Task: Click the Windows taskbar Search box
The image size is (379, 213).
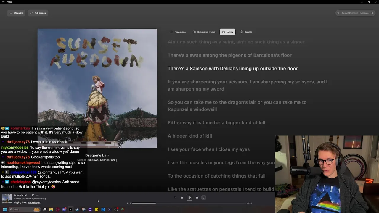Action: click(25, 209)
